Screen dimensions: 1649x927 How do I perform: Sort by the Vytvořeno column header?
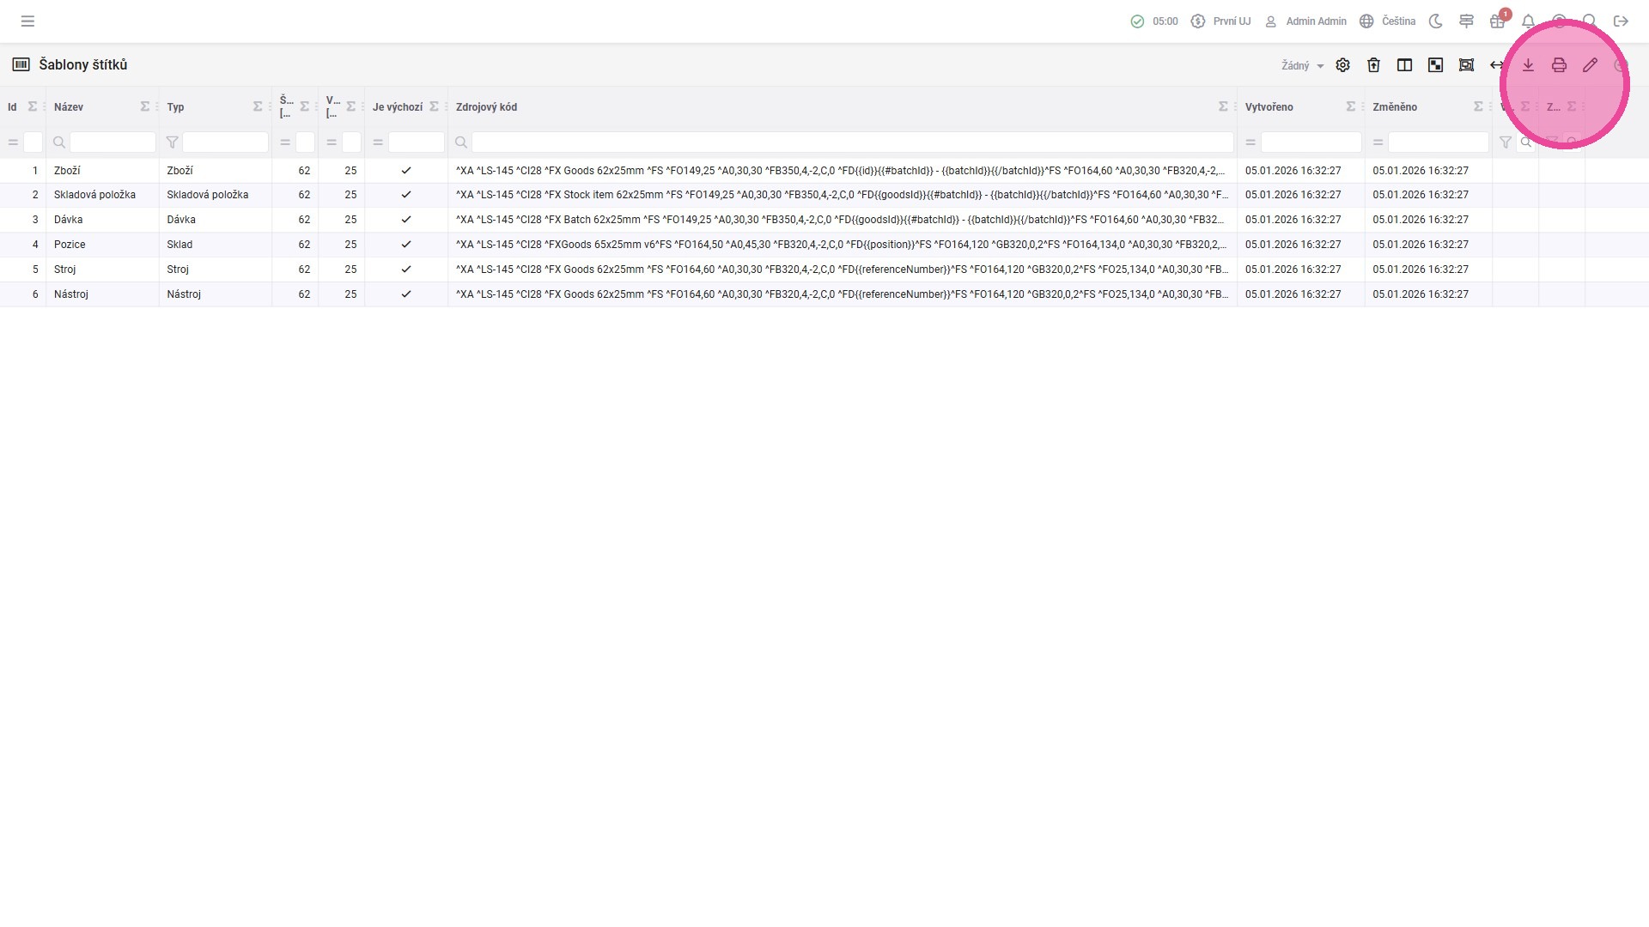1269,107
